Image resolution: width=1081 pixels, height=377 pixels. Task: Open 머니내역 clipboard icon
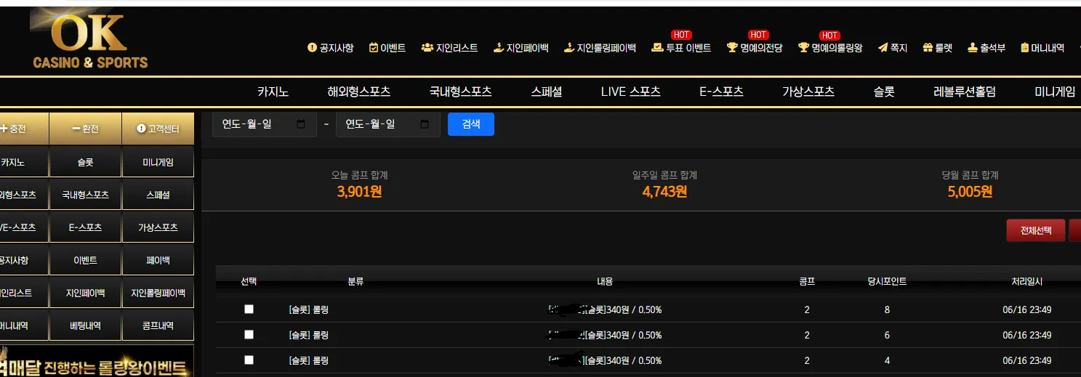1025,48
